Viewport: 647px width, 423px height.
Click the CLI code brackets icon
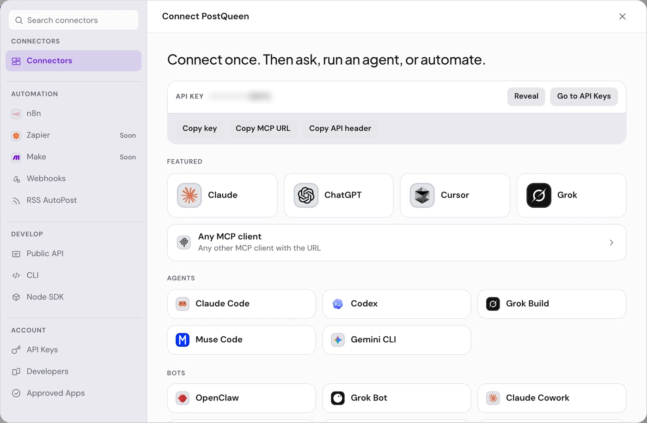pos(16,275)
